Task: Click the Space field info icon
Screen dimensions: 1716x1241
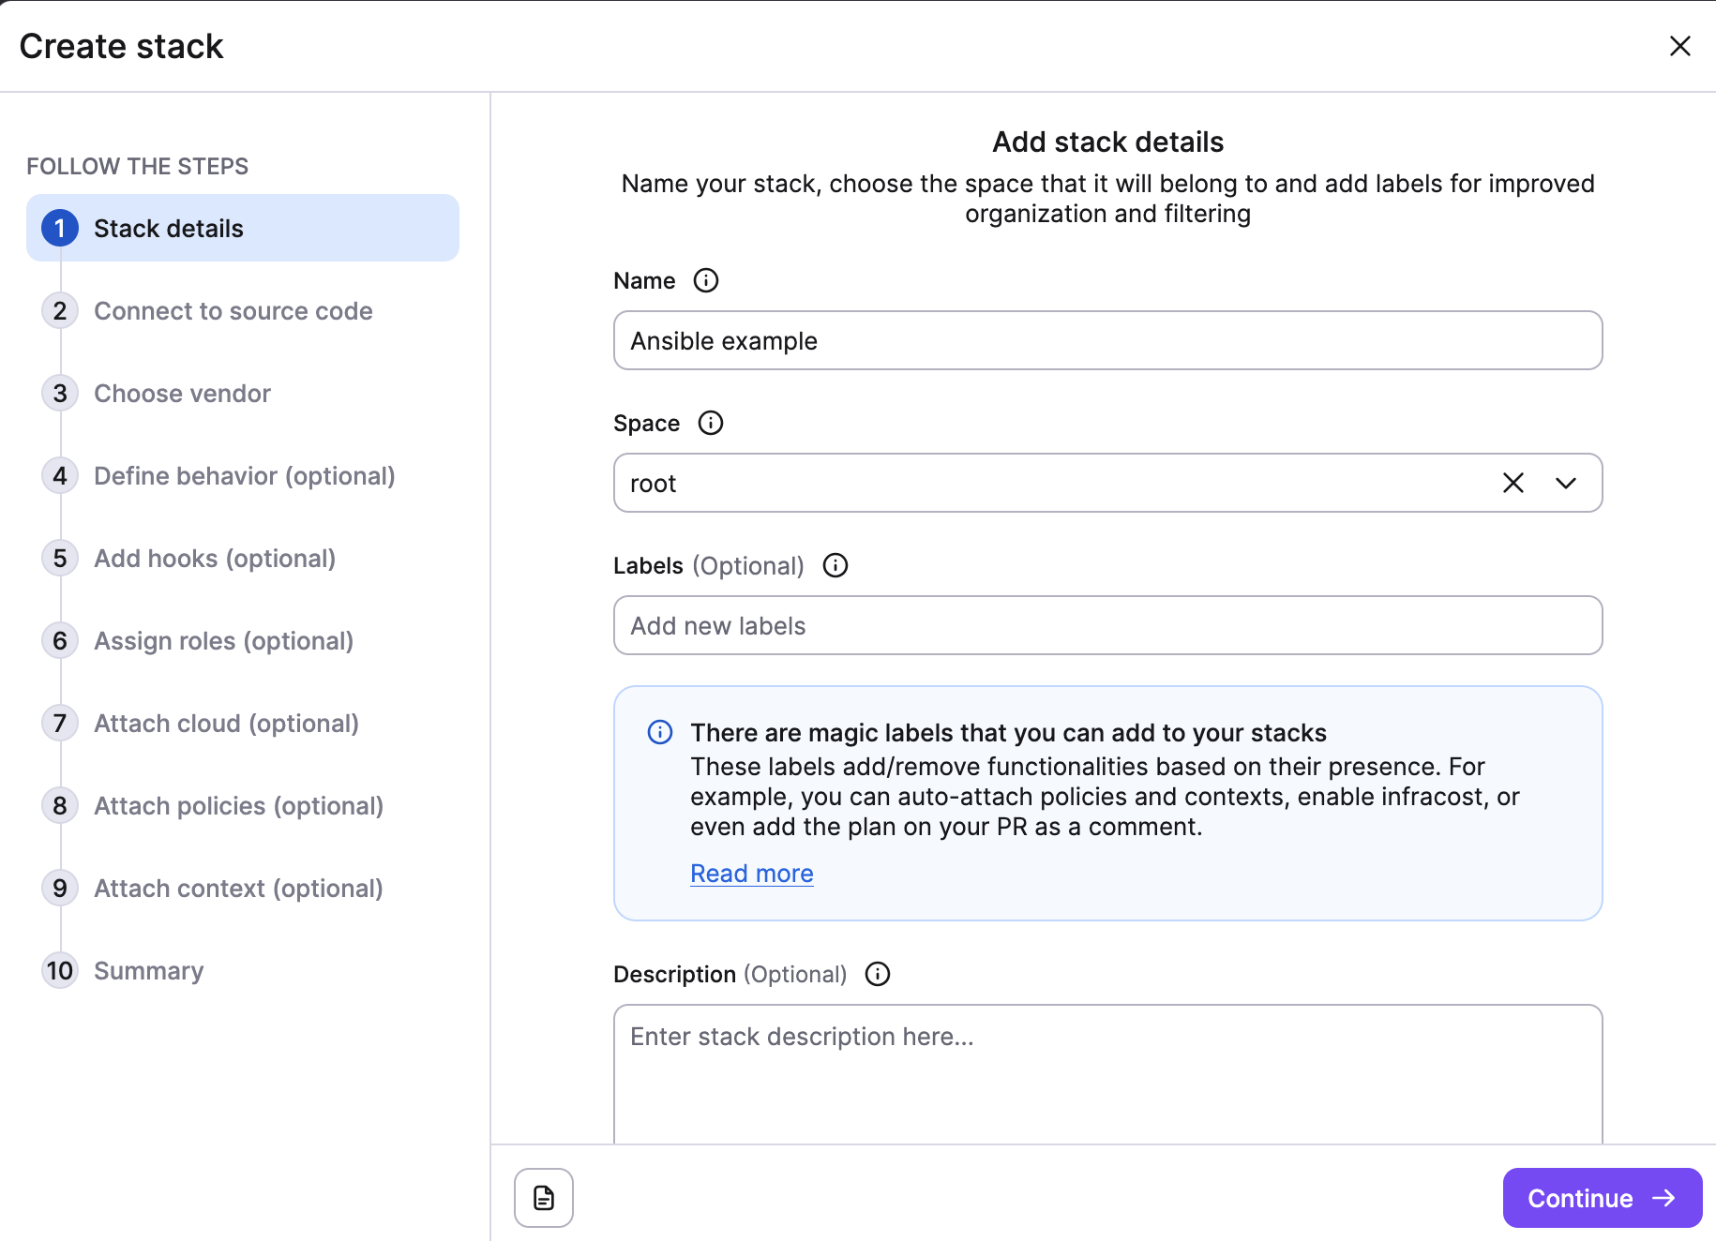Action: click(711, 423)
